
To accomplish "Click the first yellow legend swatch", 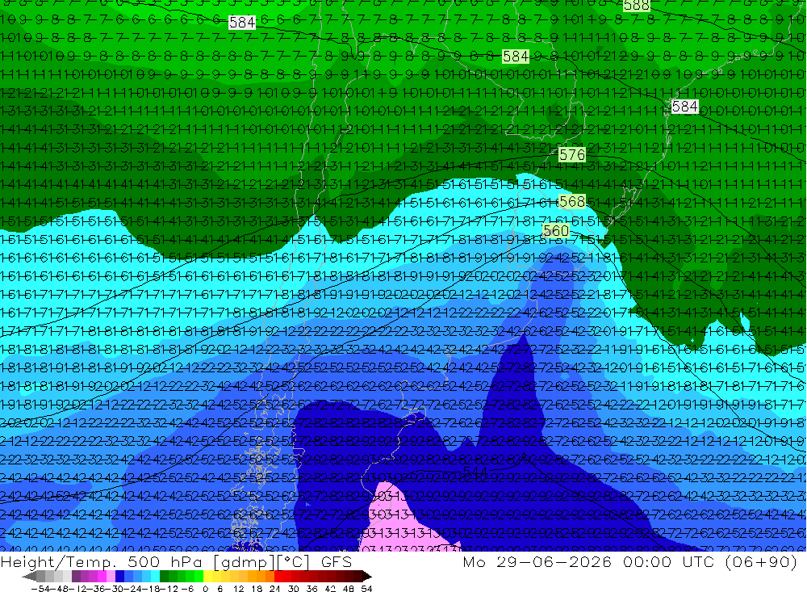I will pyautogui.click(x=207, y=577).
